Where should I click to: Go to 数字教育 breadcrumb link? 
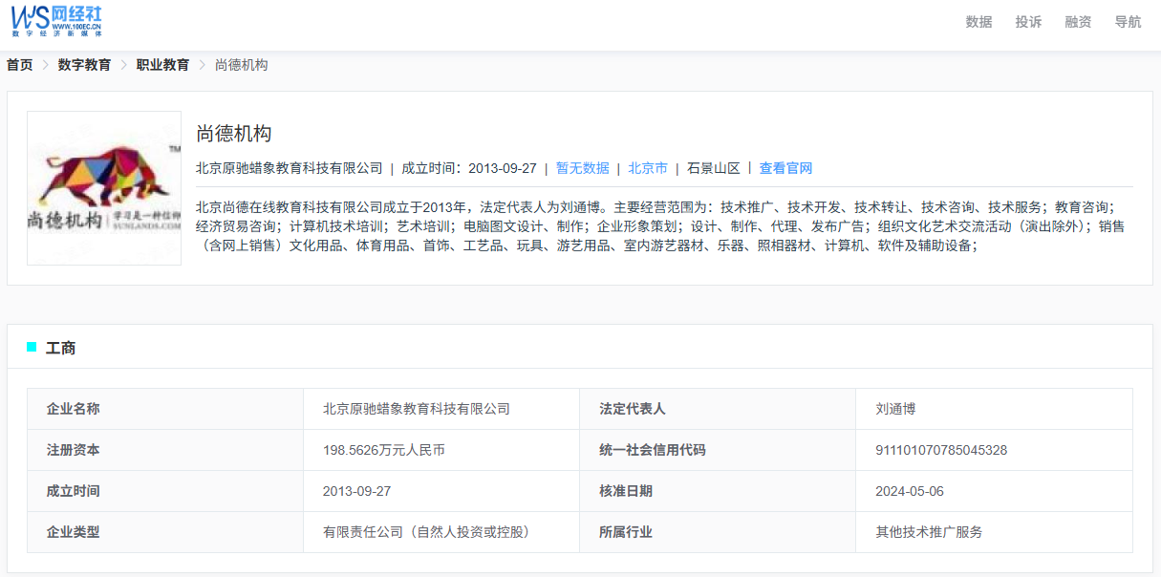84,65
